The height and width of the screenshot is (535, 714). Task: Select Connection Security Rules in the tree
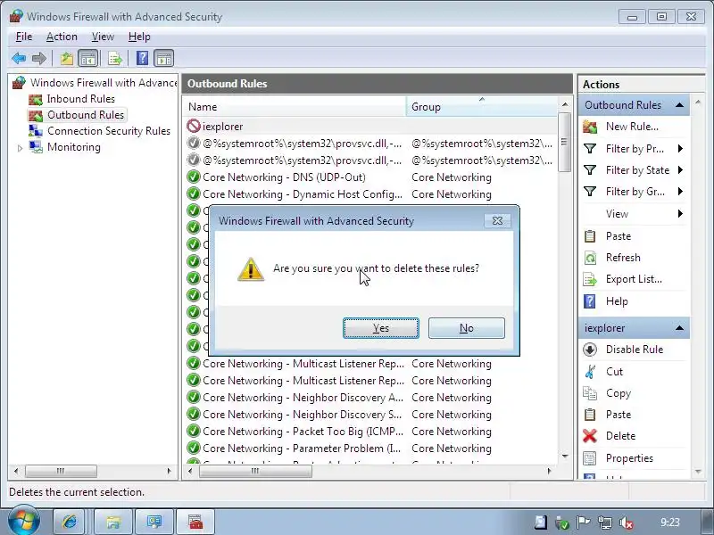tap(99, 131)
